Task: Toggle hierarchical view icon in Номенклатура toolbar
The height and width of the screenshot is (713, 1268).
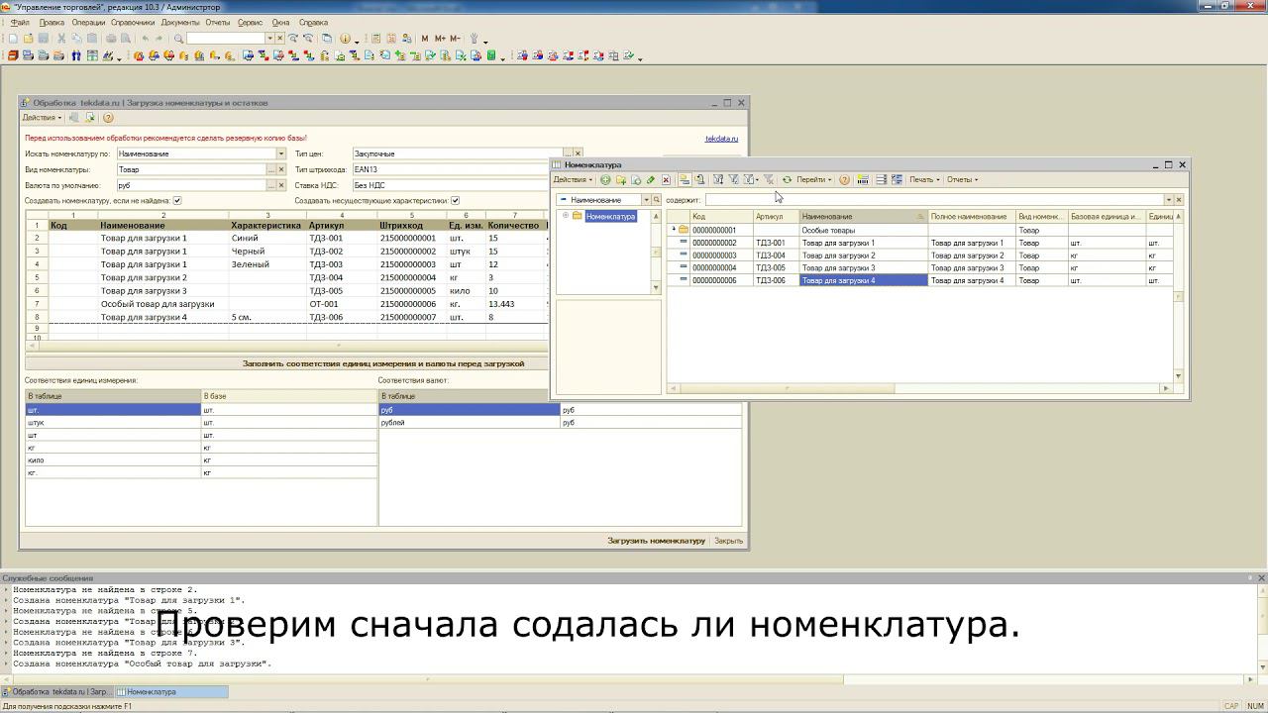Action: point(684,180)
